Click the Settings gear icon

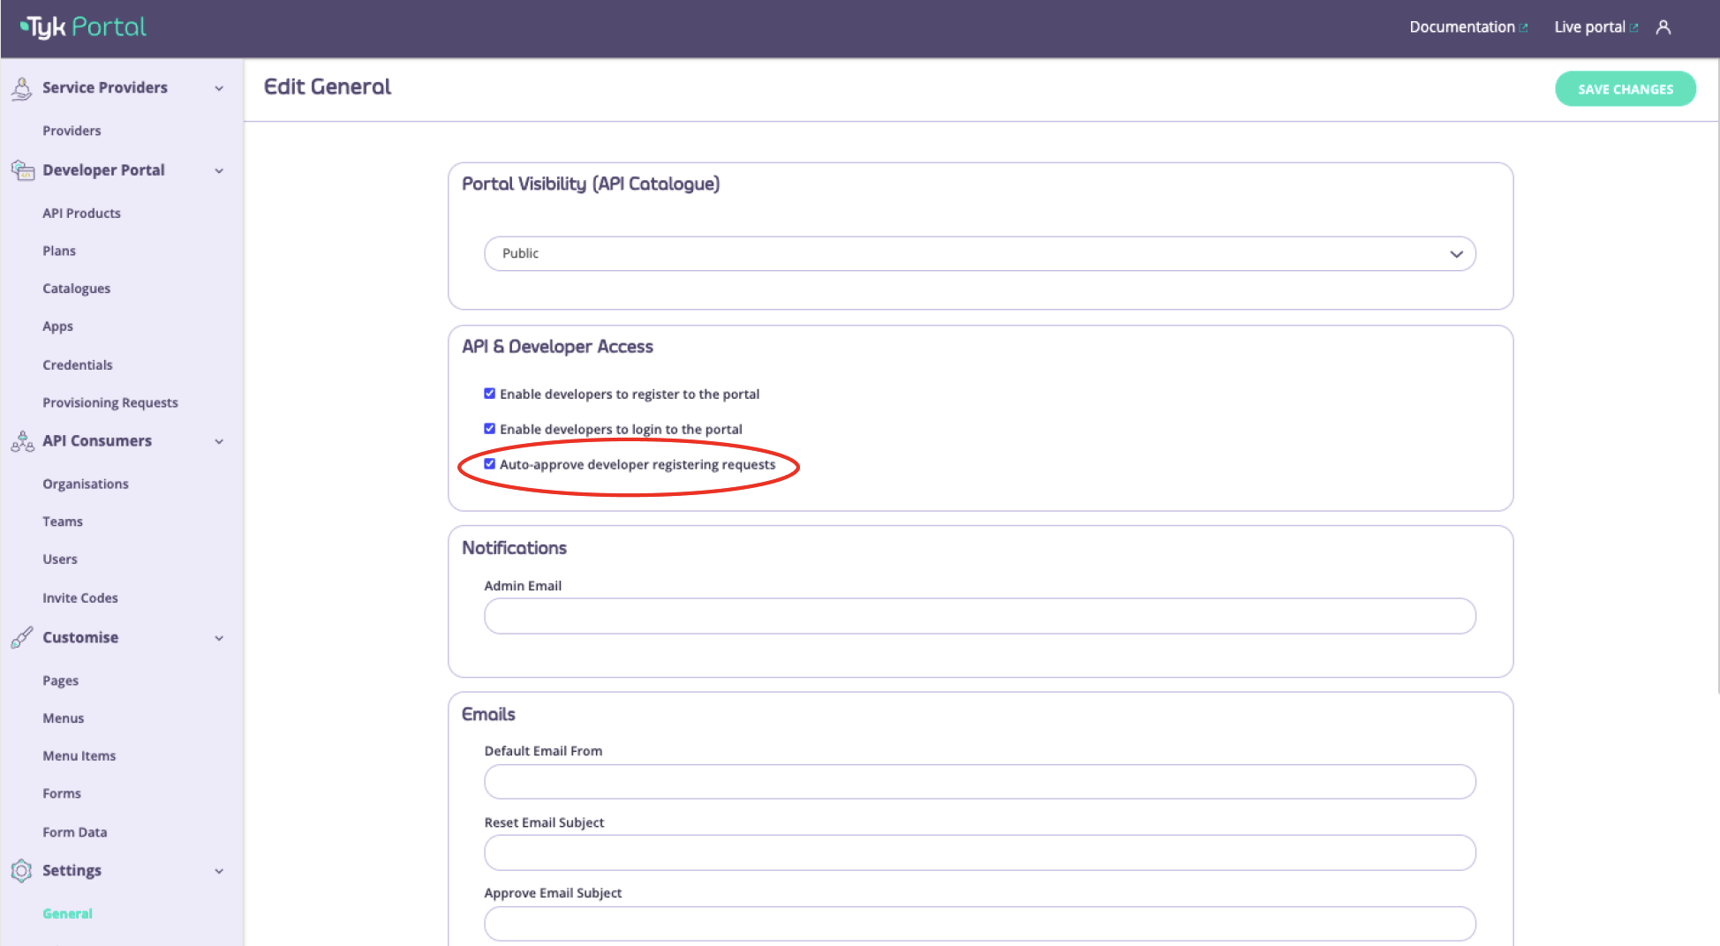point(21,870)
